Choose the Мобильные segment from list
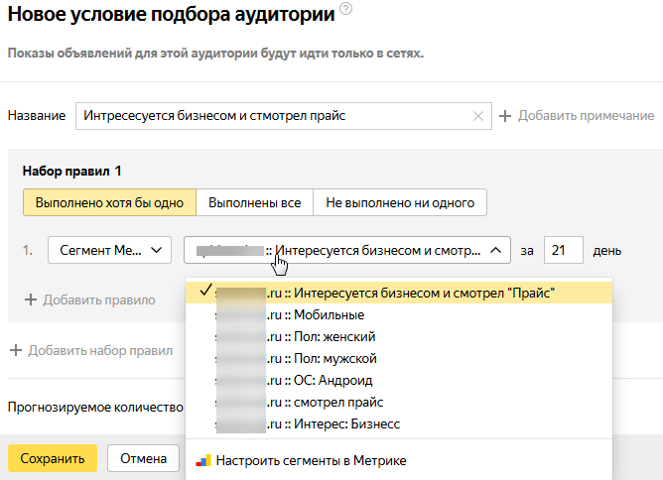The height and width of the screenshot is (480, 663). tap(399, 314)
